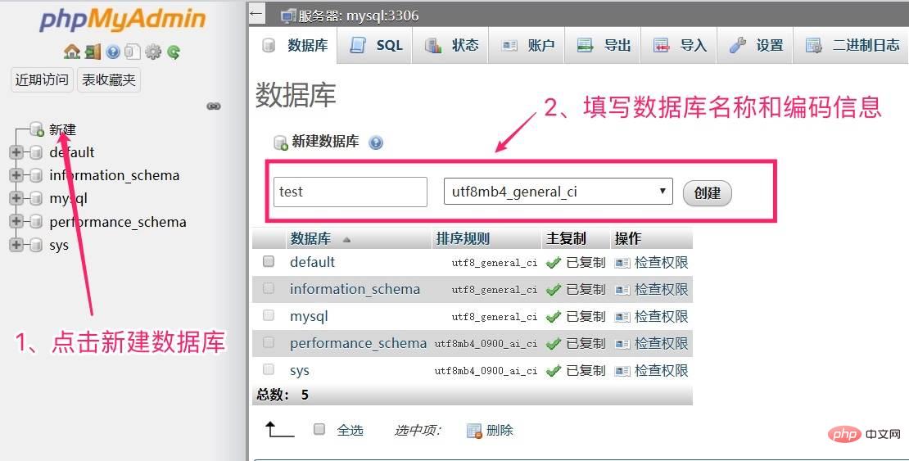The height and width of the screenshot is (461, 909).
Task: Click the information_schema database cylinder icon
Action: pyautogui.click(x=36, y=175)
